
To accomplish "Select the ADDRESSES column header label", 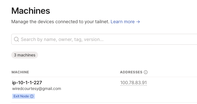I will pos(131,72).
